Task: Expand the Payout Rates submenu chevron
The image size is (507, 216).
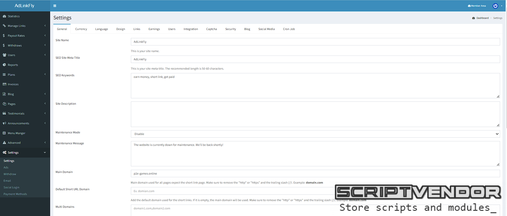Action: (45, 35)
